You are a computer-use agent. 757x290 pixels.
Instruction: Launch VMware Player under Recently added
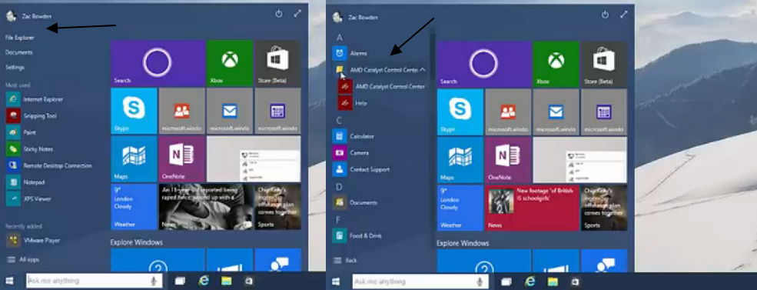tap(33, 240)
